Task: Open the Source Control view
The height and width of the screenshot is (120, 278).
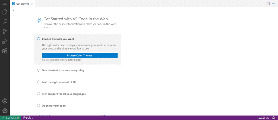Action: (5, 31)
